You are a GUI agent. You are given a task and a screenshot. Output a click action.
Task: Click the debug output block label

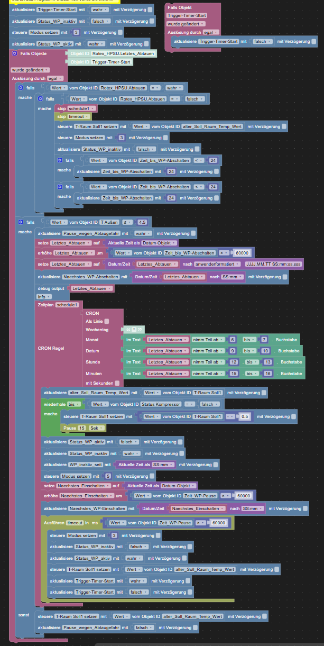[x=52, y=288]
